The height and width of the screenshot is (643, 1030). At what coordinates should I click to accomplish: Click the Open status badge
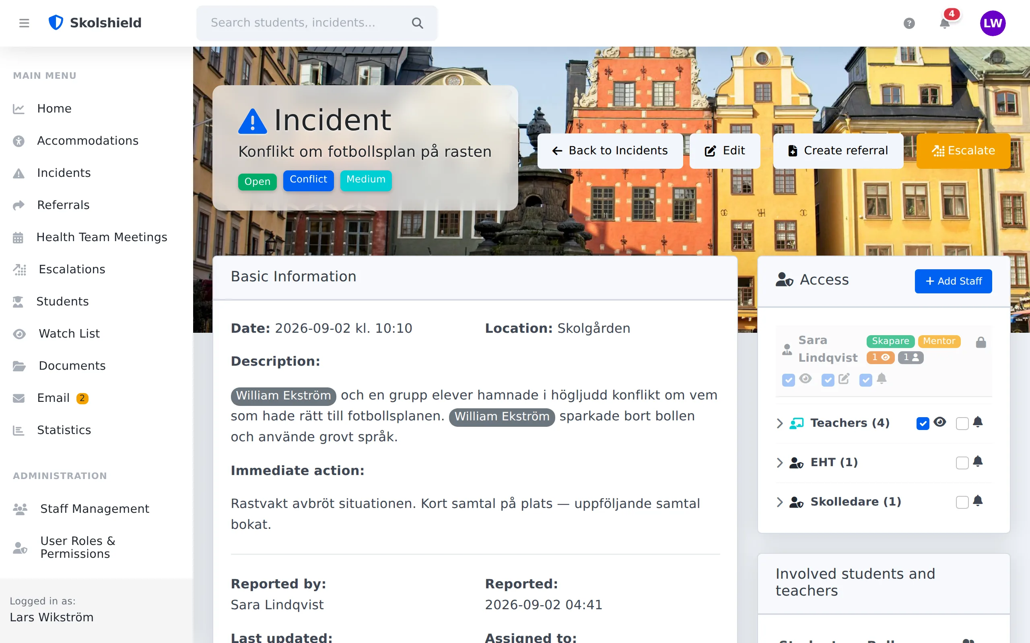click(x=257, y=182)
